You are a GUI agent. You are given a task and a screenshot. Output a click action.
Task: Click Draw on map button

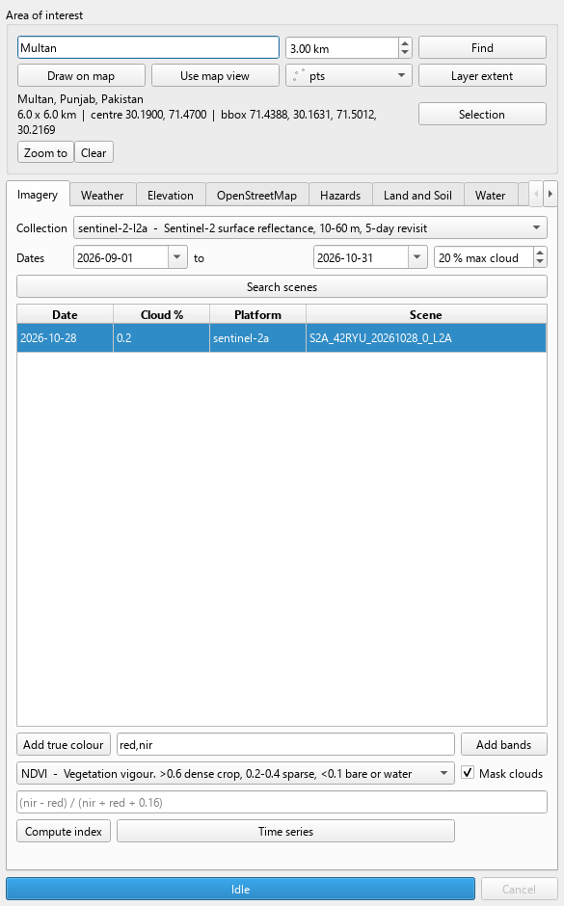pos(81,76)
